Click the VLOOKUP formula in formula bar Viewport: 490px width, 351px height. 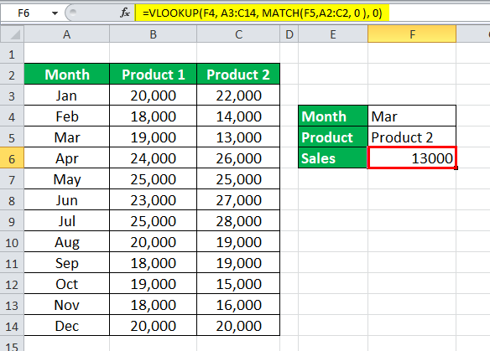pyautogui.click(x=262, y=13)
